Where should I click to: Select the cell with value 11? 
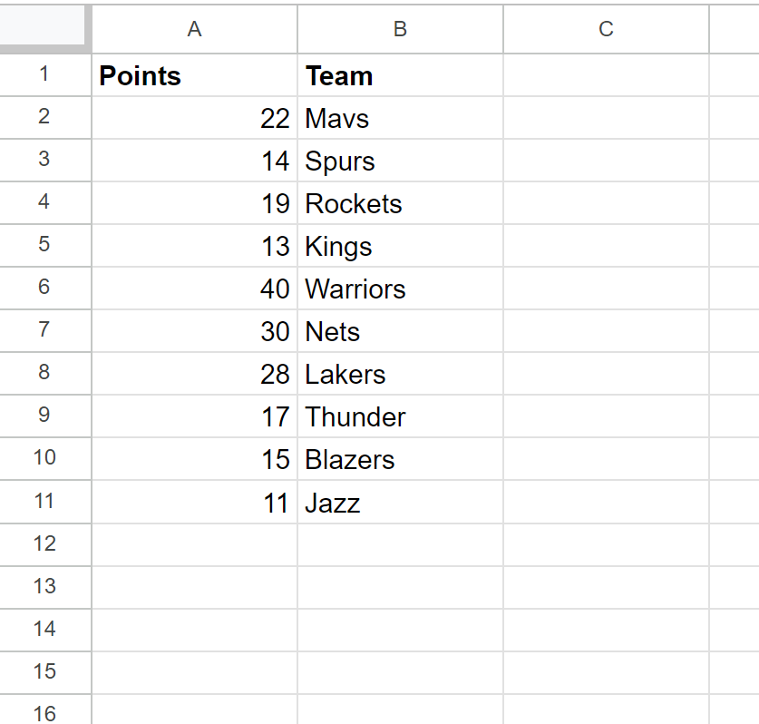193,502
